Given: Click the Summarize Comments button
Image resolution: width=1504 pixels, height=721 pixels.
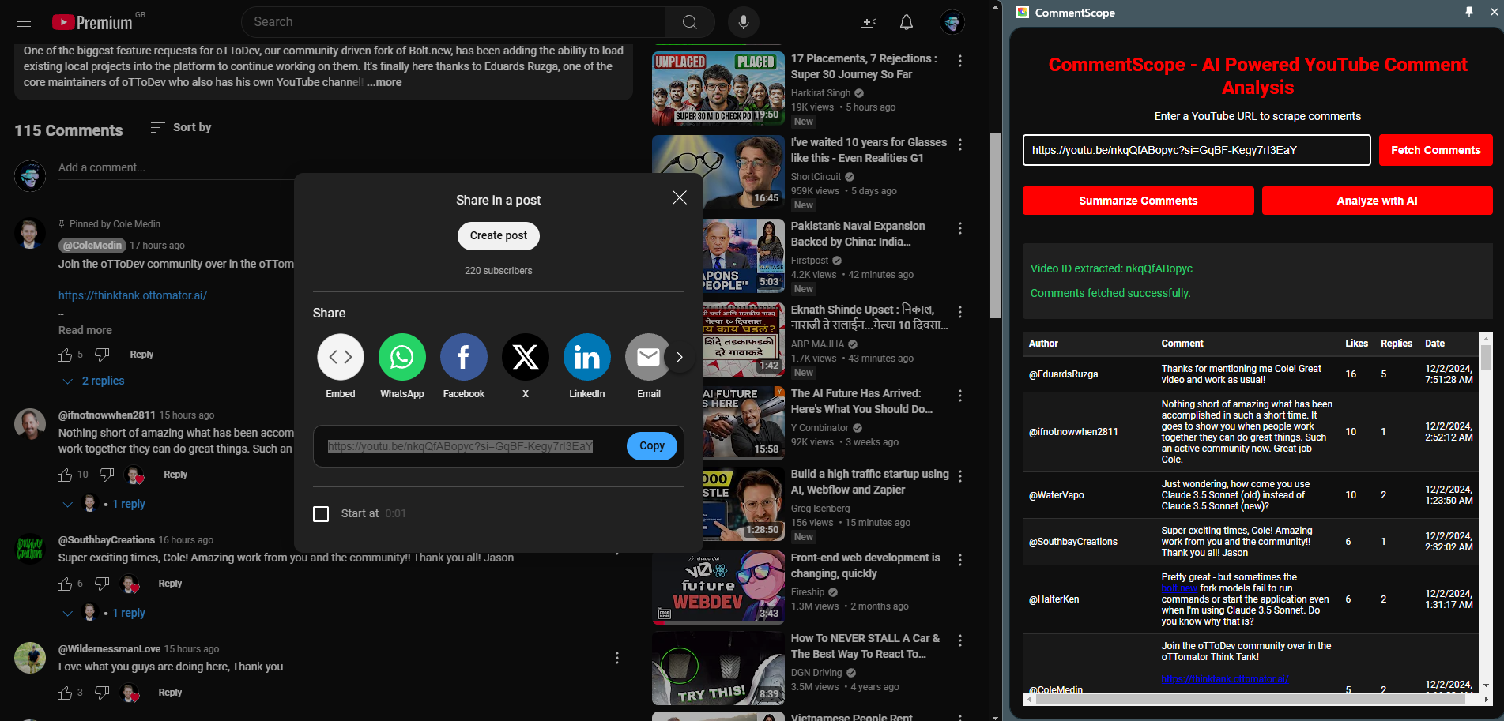Looking at the screenshot, I should [1138, 201].
